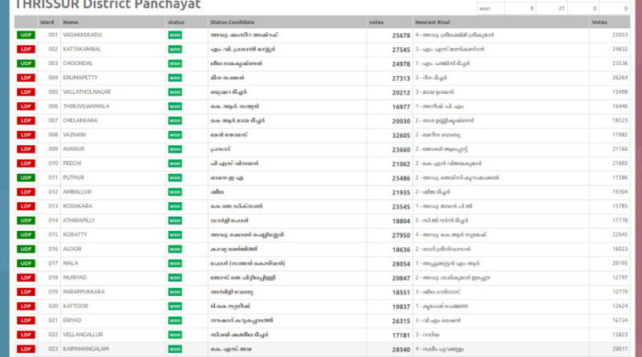Click the LDF badge for Kattakambal ward
The height and width of the screenshot is (357, 642).
tap(26, 50)
